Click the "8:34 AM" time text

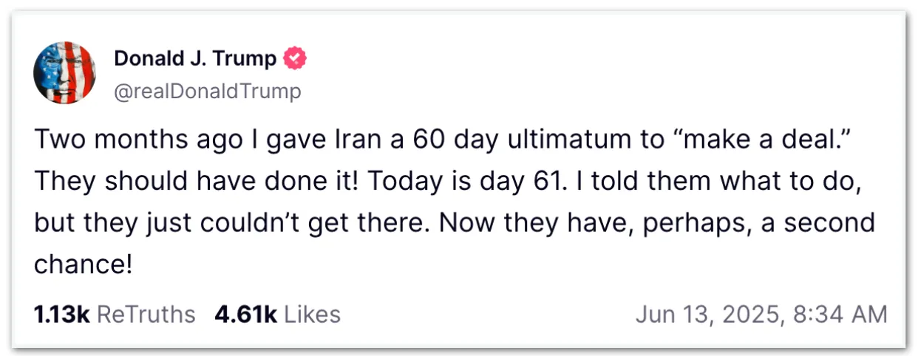[x=838, y=315]
